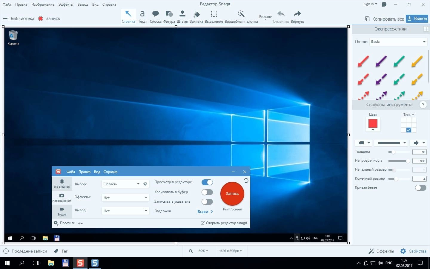
Task: Open the Theme Basic dropdown
Action: point(398,42)
